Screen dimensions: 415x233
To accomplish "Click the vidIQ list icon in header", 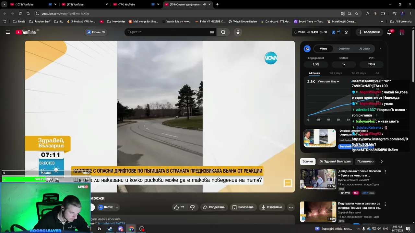I will pyautogui.click(x=339, y=32).
